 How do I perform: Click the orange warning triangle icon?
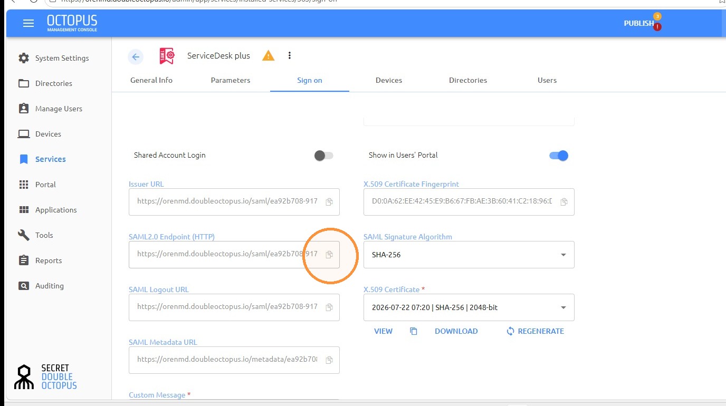(269, 55)
